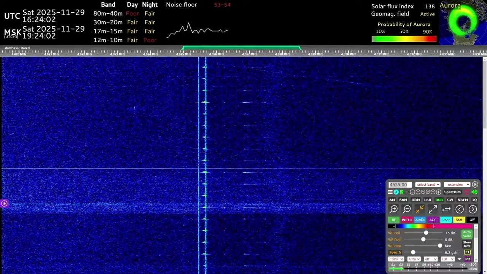Shift waterfall left with circled left arrow
The height and width of the screenshot is (274, 487).
tap(460, 209)
